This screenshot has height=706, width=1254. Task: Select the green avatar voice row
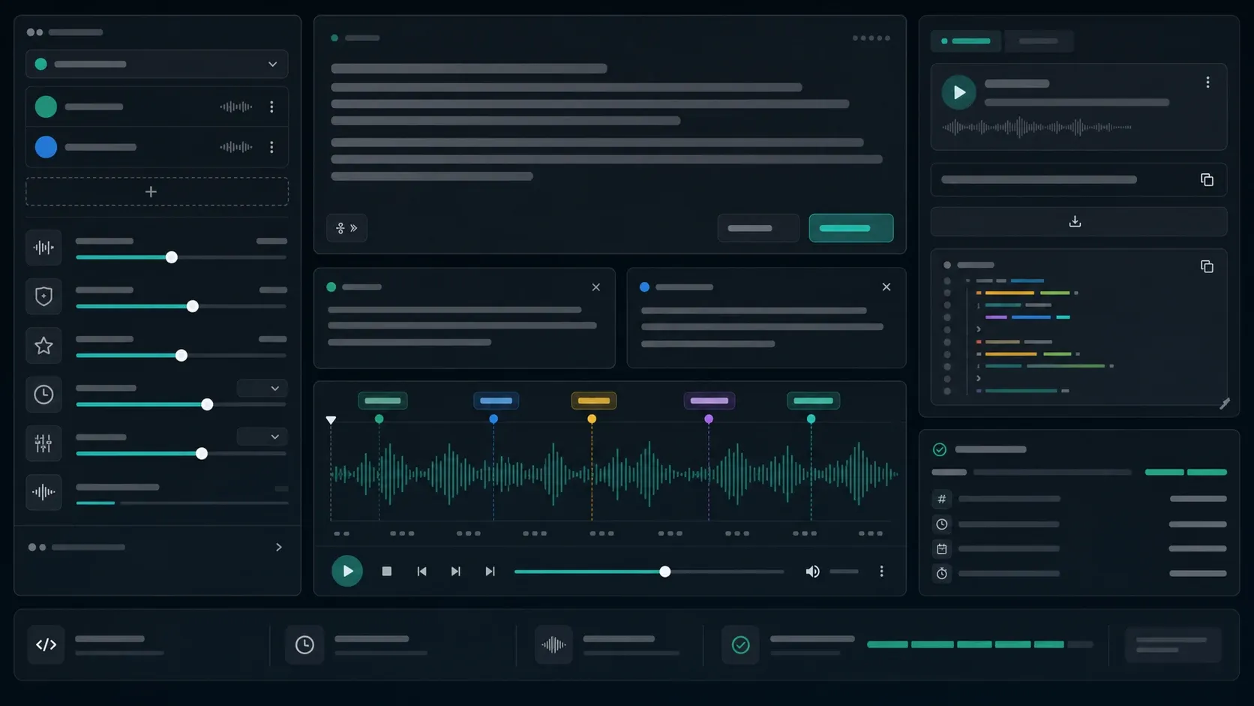tap(157, 107)
